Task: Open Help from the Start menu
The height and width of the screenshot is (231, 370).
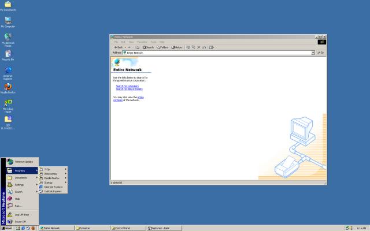Action: pyautogui.click(x=22, y=199)
